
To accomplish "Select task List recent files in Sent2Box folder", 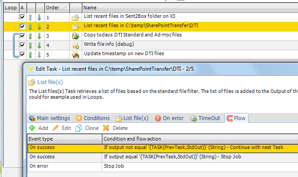I will [129, 16].
